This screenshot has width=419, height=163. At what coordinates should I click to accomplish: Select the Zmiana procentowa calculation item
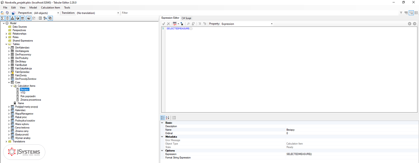[x=31, y=100]
